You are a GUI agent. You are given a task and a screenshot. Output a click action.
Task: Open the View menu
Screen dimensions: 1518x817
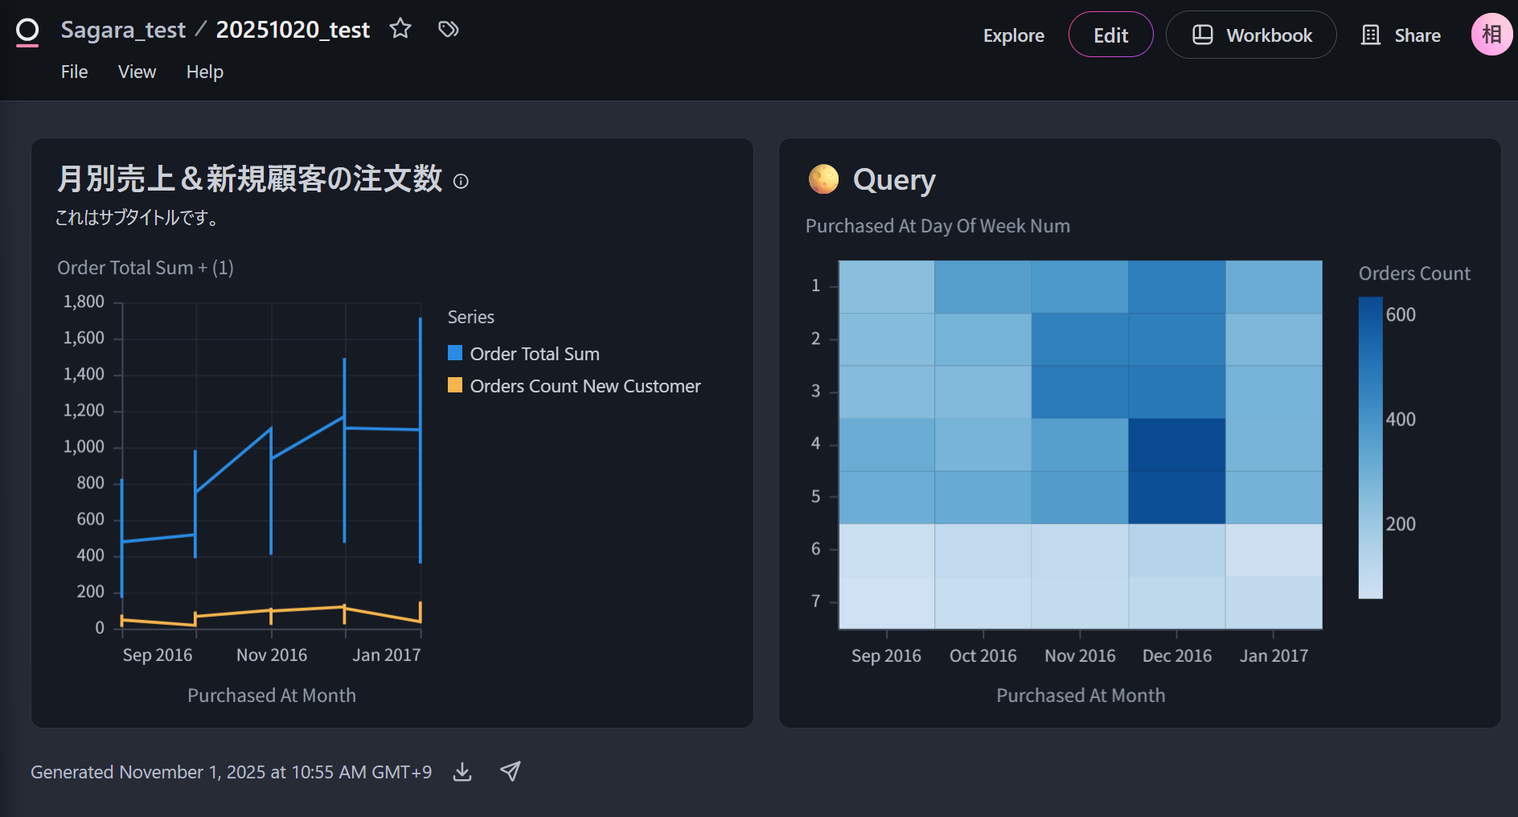pos(137,72)
